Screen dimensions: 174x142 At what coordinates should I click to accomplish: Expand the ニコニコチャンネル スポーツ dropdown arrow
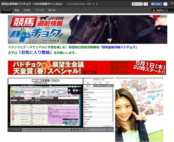tap(97, 4)
